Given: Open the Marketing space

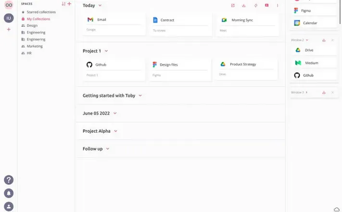Looking at the screenshot, I should pyautogui.click(x=35, y=46).
